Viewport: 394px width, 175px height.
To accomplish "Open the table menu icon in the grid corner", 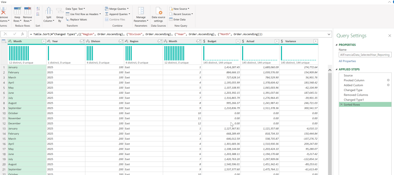I will [x=4, y=41].
